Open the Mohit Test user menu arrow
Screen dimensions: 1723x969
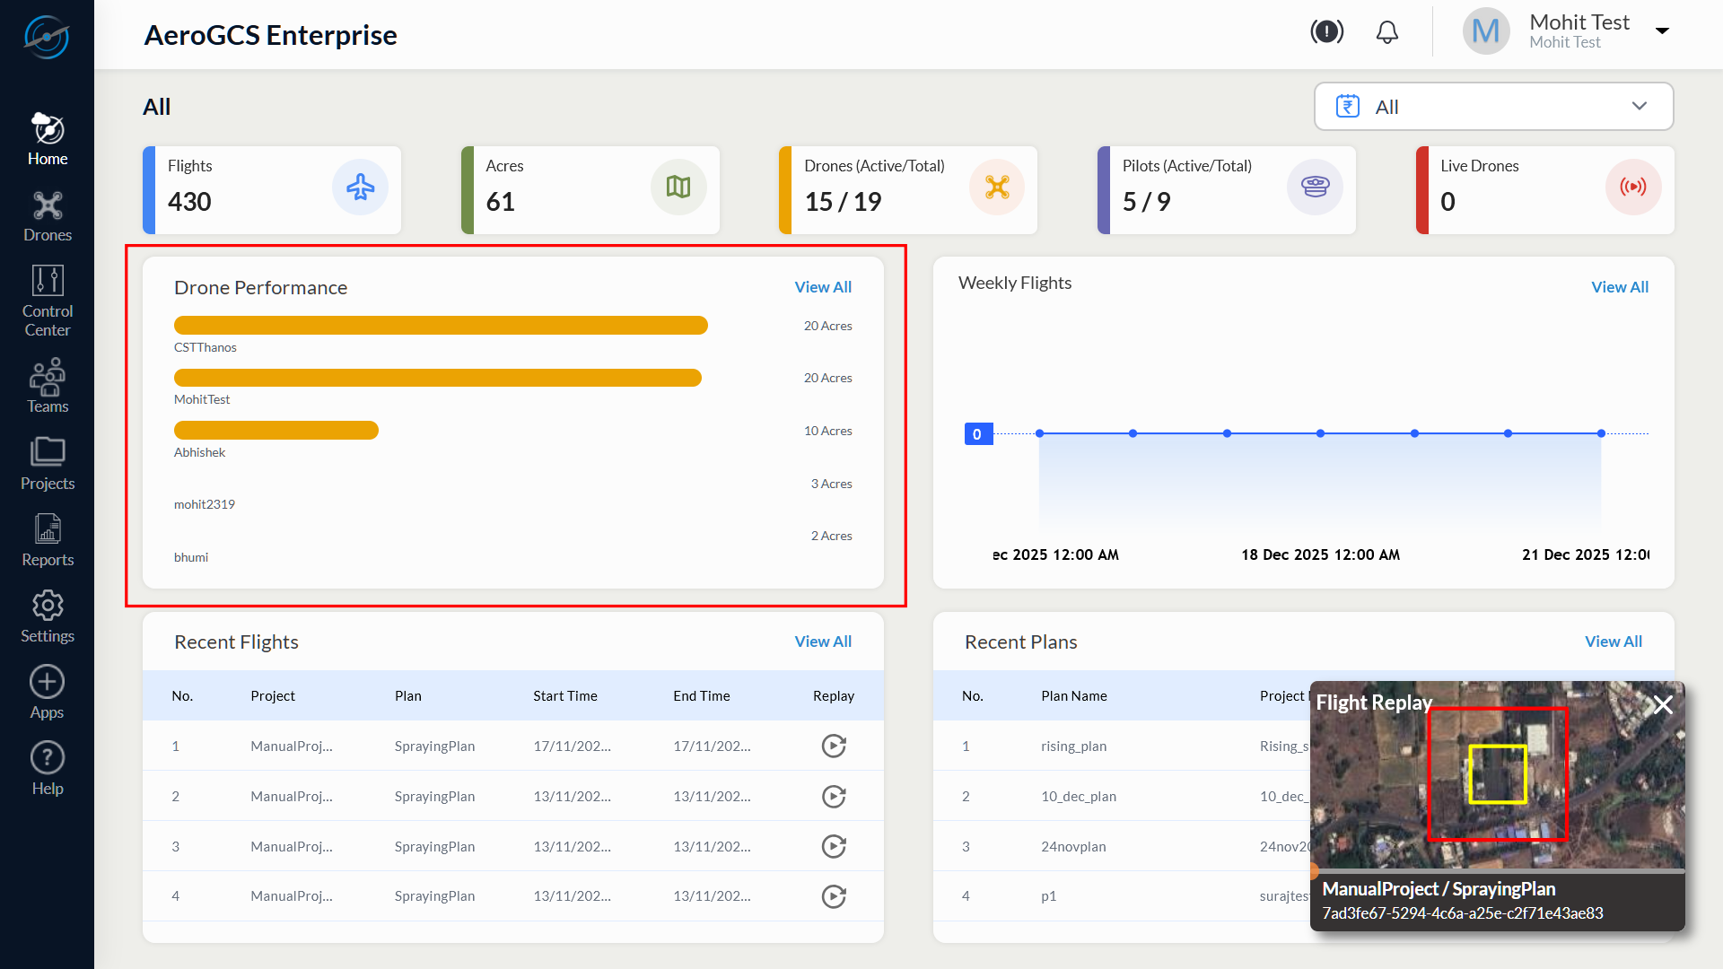pos(1662,31)
